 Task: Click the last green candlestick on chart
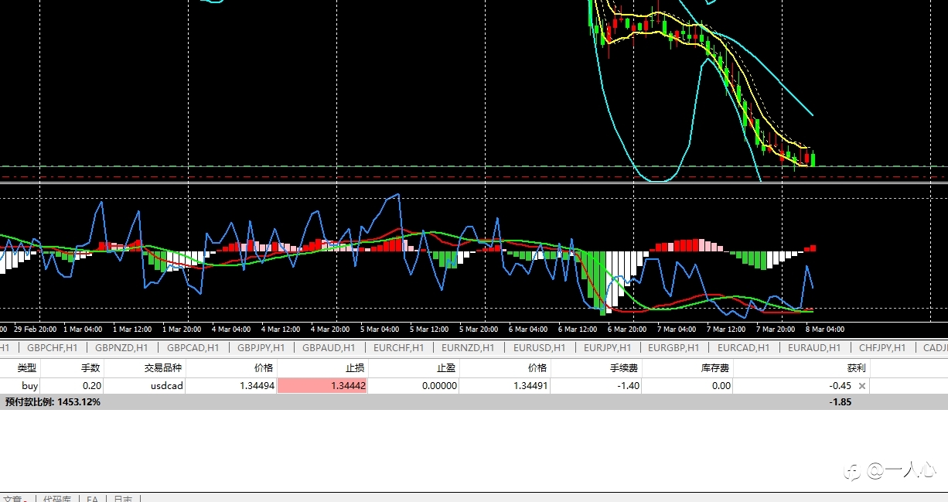(x=813, y=159)
